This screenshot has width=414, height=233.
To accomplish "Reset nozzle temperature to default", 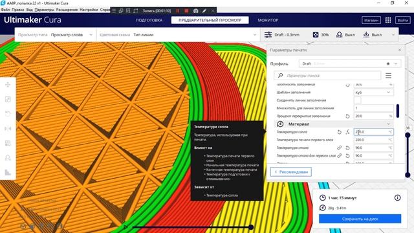I will pyautogui.click(x=339, y=132).
